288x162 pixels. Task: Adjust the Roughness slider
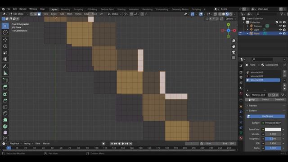(273, 139)
